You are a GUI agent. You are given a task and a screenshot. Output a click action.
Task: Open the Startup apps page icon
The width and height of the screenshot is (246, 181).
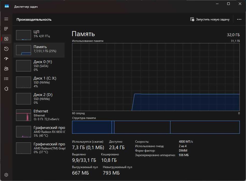[6, 59]
